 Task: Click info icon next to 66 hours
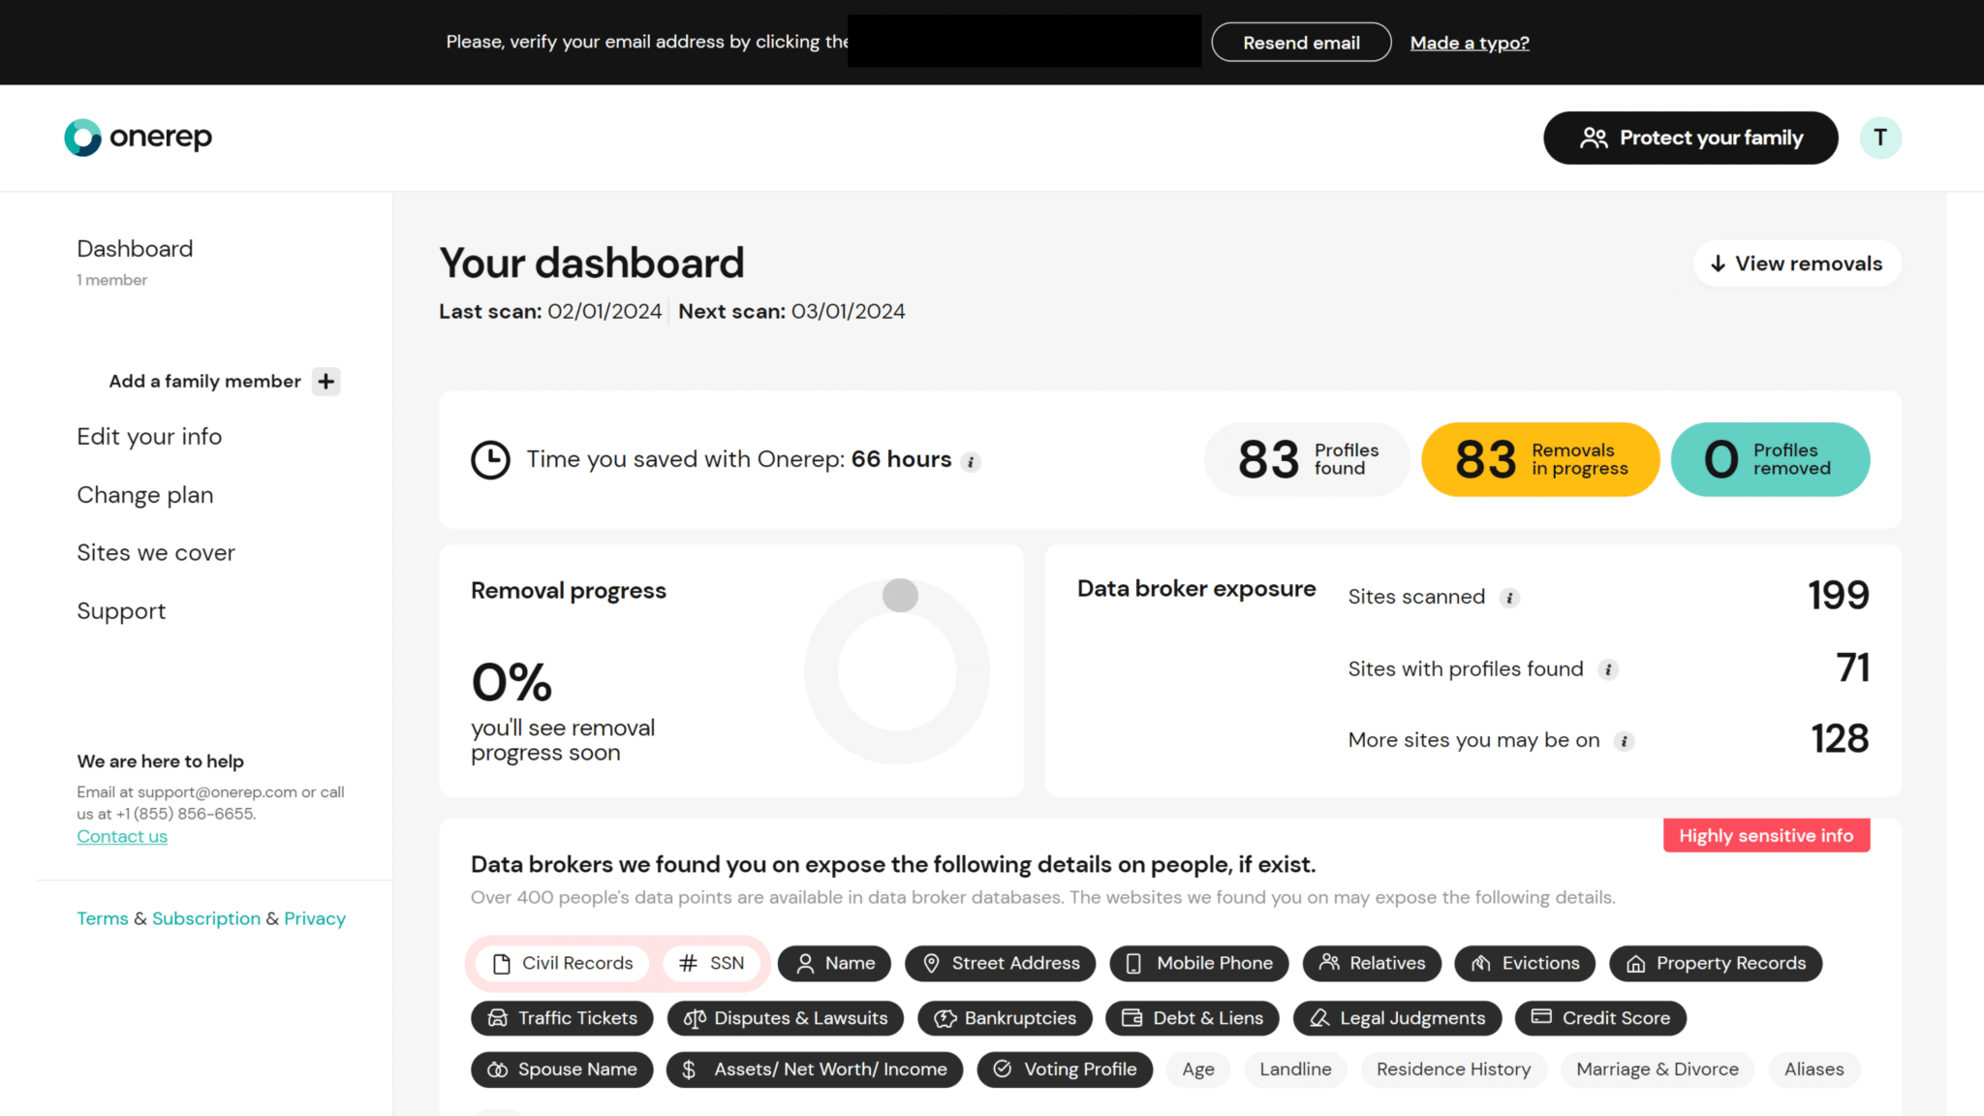point(971,462)
